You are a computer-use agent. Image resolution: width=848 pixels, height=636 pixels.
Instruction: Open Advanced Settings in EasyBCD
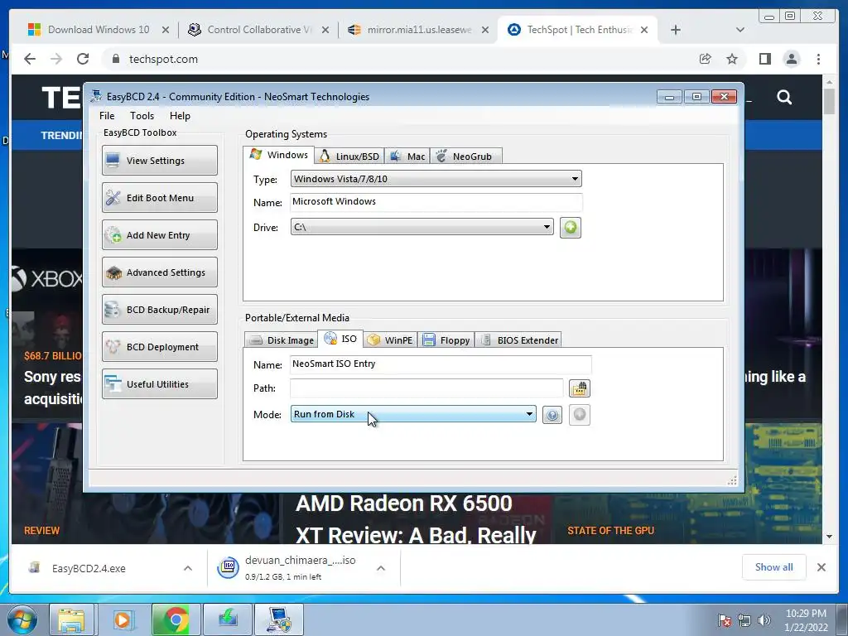160,272
